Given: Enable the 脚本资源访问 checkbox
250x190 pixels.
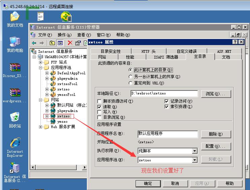Looking at the screenshot, I should click(99, 101).
